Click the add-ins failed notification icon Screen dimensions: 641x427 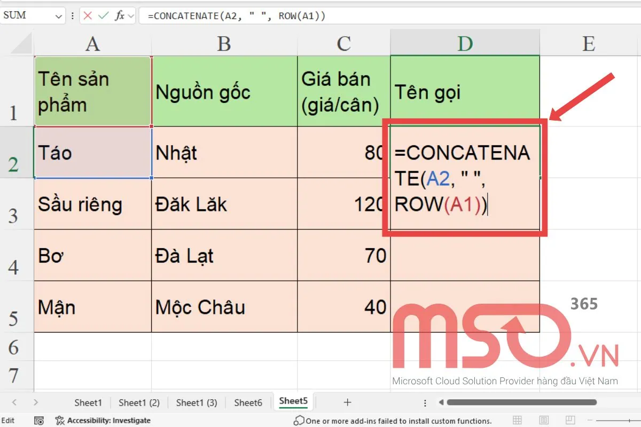click(x=299, y=421)
